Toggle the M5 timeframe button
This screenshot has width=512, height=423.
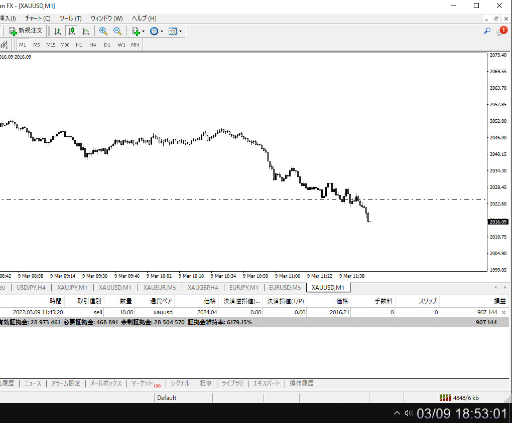[x=37, y=45]
